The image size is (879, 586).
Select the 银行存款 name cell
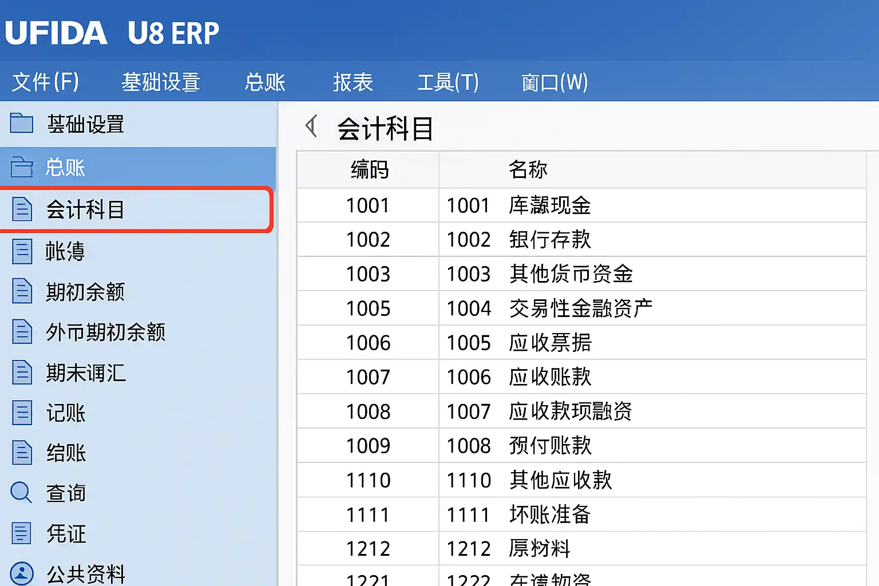coord(652,240)
